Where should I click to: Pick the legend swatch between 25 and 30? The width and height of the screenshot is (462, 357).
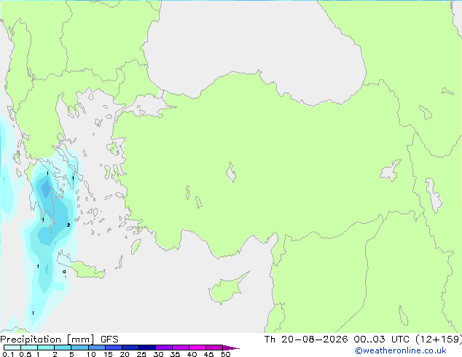click(147, 348)
